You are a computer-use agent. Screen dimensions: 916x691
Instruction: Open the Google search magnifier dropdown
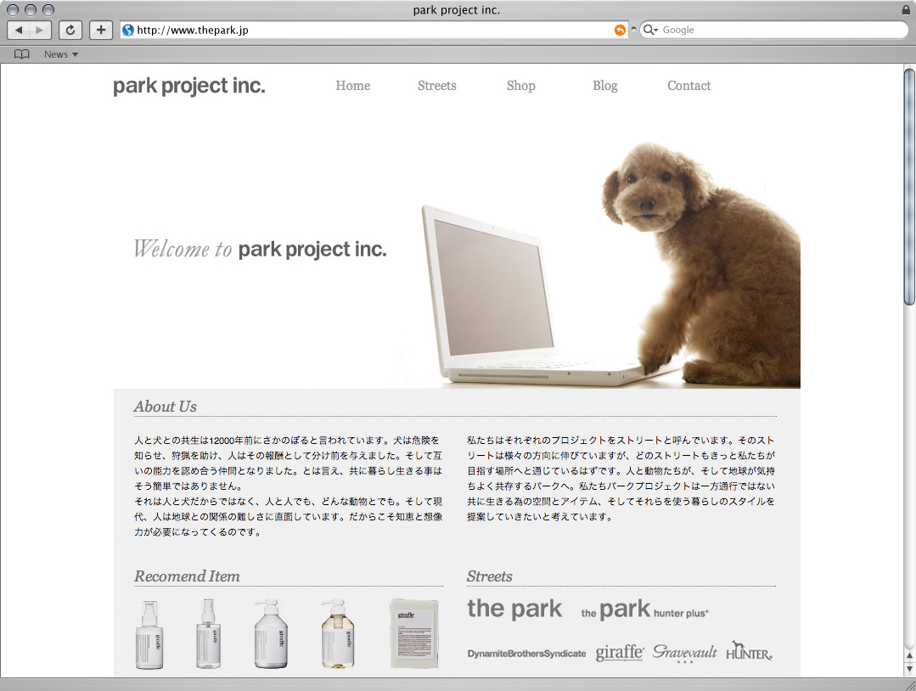point(650,31)
